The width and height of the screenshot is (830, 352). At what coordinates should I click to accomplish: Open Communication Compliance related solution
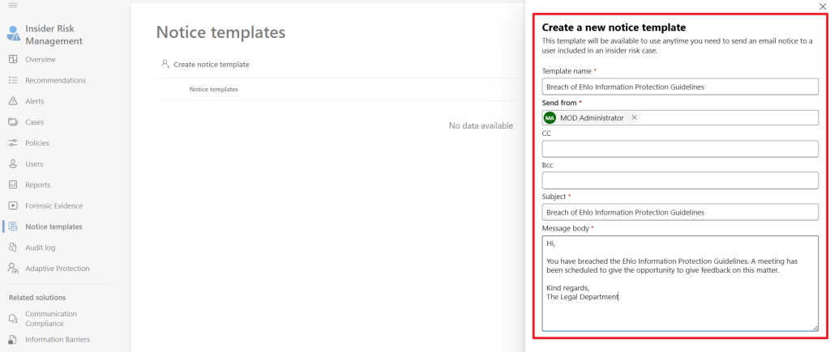(x=50, y=319)
